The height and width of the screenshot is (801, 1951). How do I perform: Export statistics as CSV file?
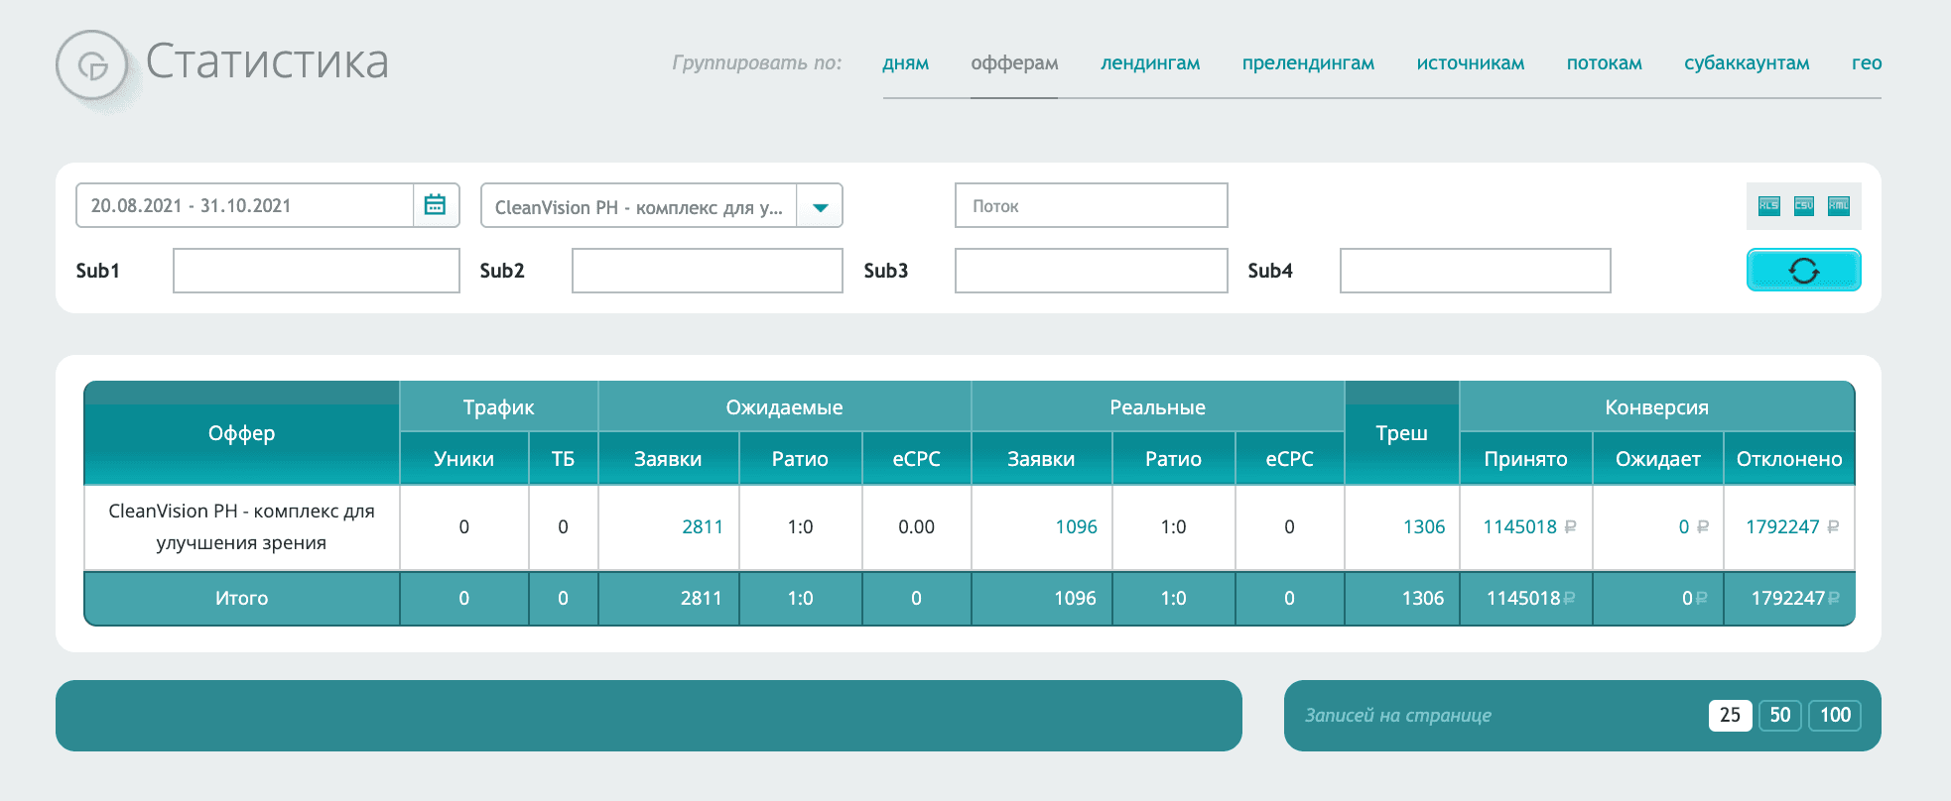coord(1804,205)
